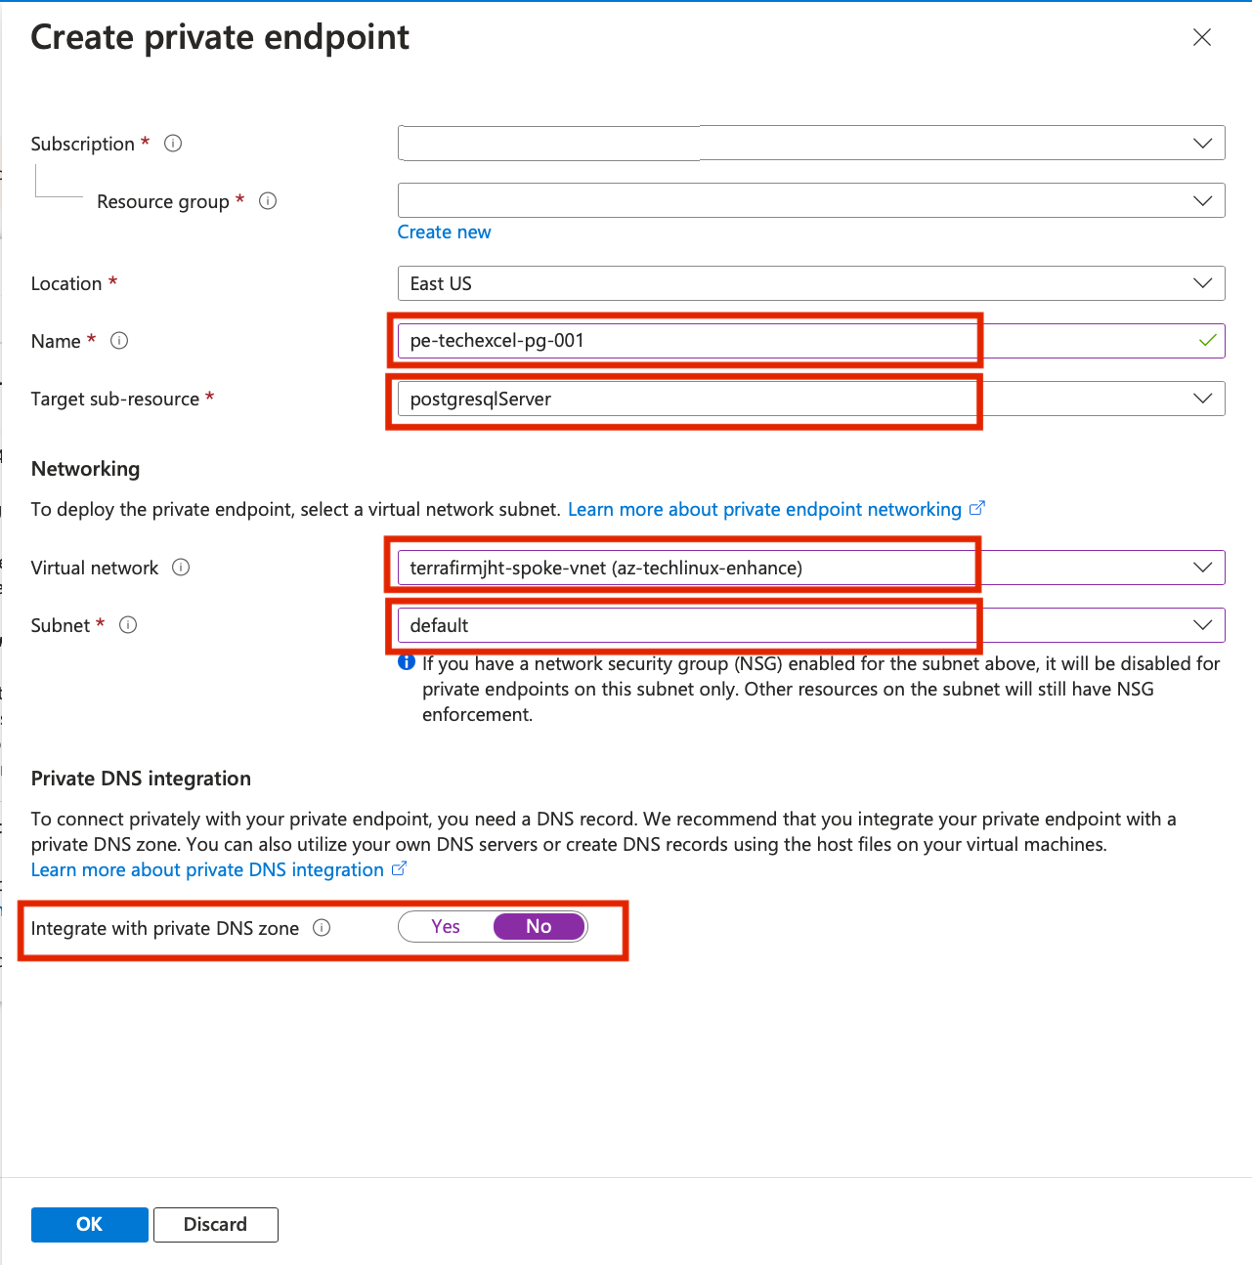Viewport: 1252px width, 1265px height.
Task: Click info icon beside Integrate with private DNS zone
Action: click(x=322, y=928)
